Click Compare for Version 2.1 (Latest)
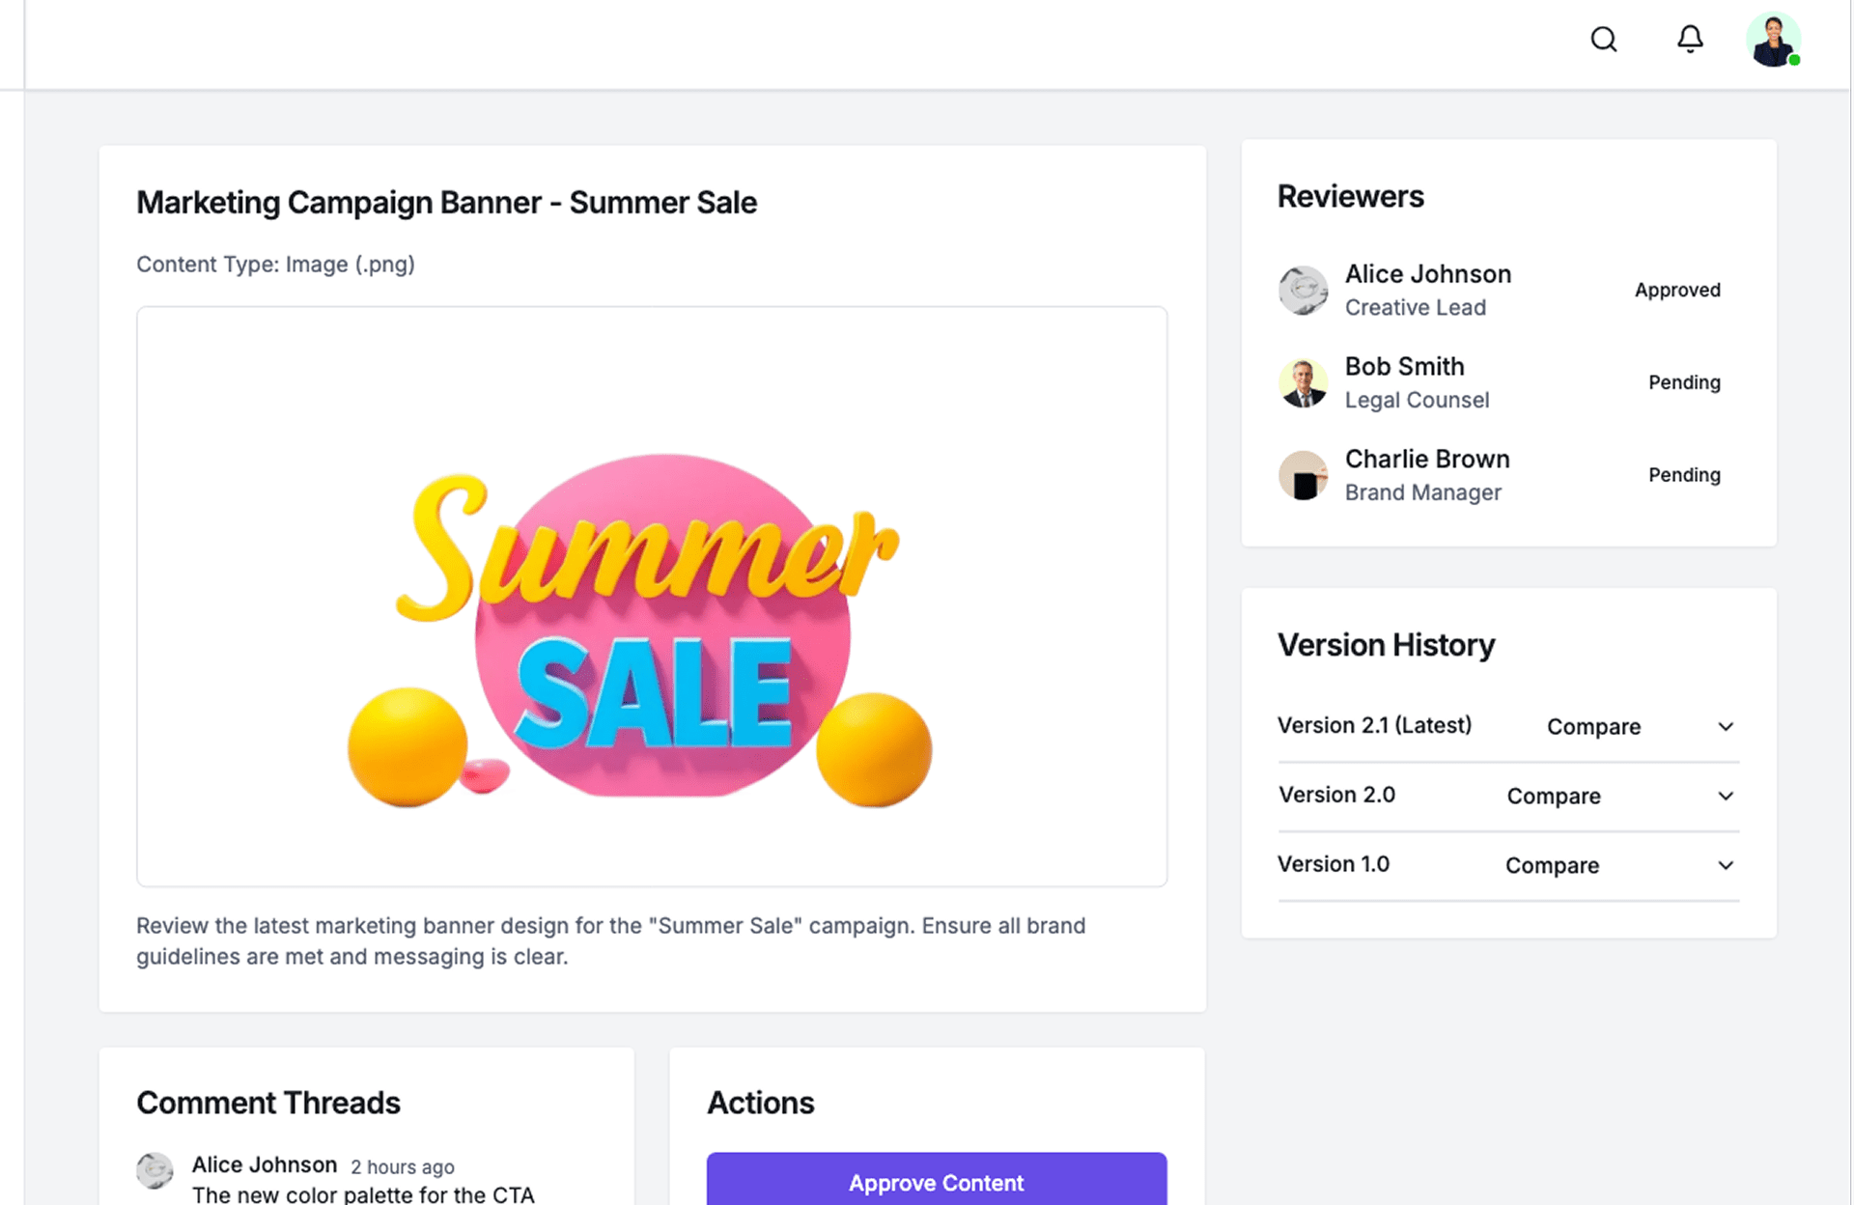 pos(1593,727)
